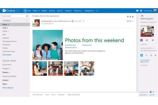Open the large group photo thumbnail
This screenshot has width=158, height=105.
pyautogui.click(x=48, y=45)
